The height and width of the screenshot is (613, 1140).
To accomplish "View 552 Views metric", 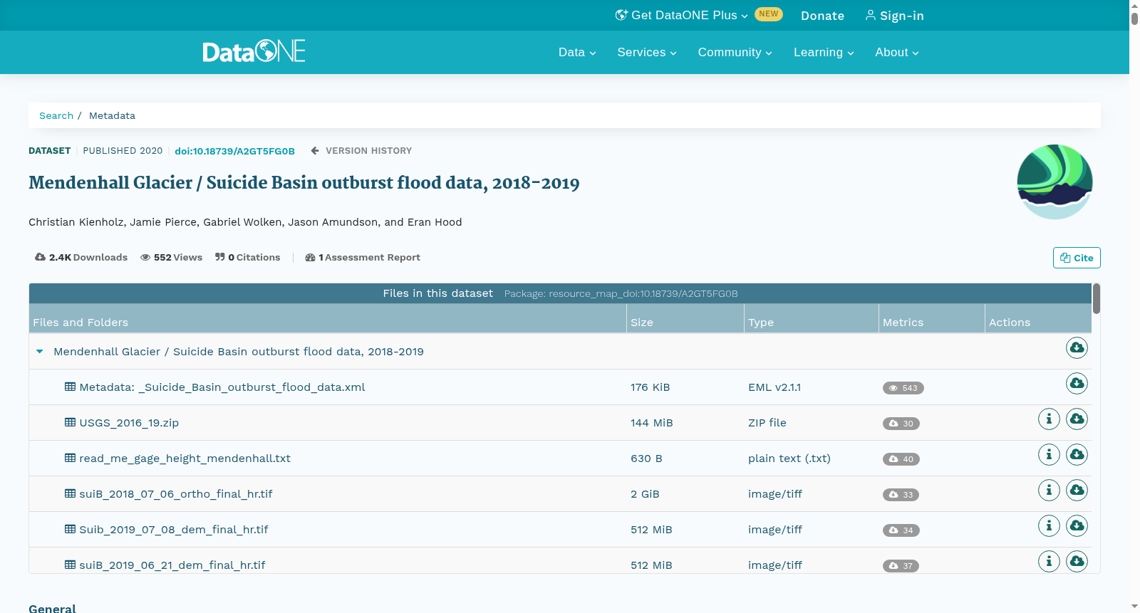I will pos(171,257).
